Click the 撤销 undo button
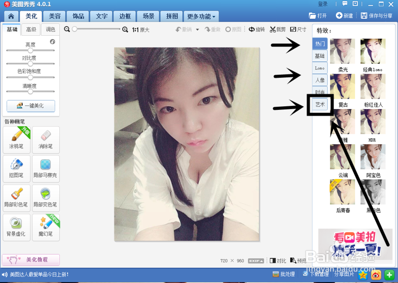398x283 pixels. [183, 30]
